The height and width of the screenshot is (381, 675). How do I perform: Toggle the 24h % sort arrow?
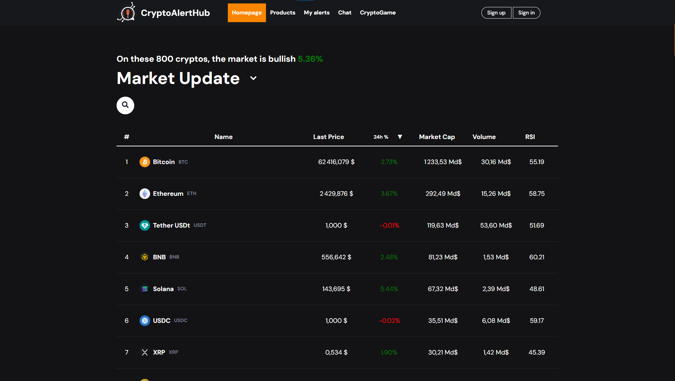pos(400,137)
